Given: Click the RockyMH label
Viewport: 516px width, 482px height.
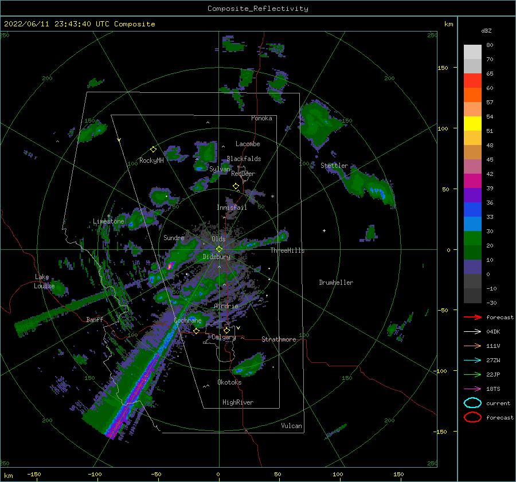Looking at the screenshot, I should (x=151, y=160).
